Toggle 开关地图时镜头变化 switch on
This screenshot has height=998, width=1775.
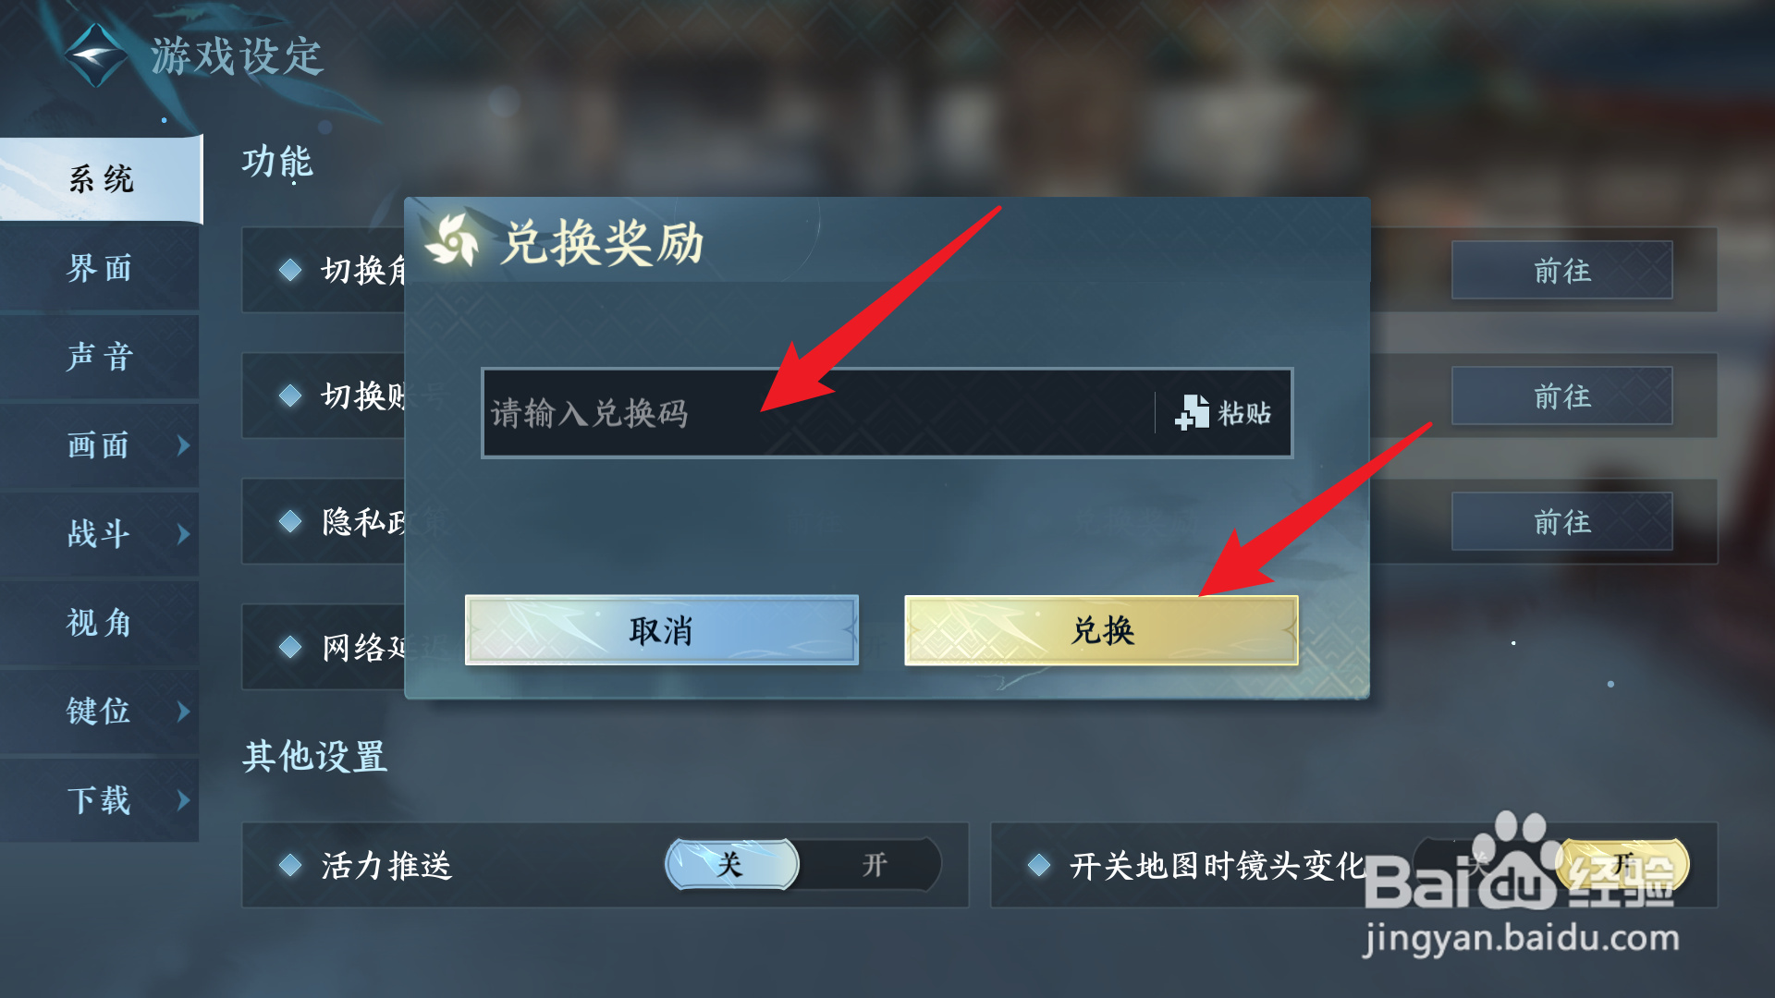[x=1622, y=865]
